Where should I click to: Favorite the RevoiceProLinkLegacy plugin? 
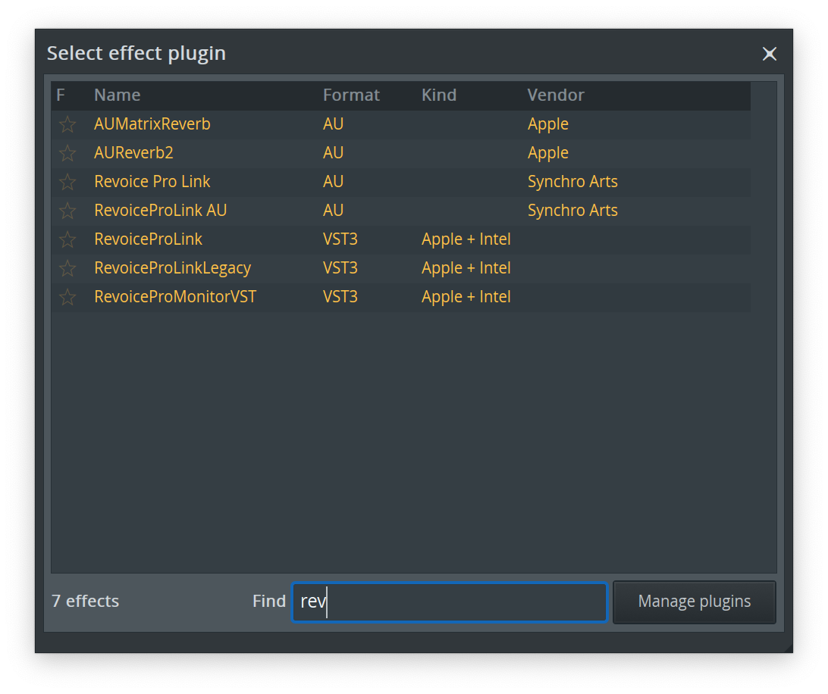(67, 268)
